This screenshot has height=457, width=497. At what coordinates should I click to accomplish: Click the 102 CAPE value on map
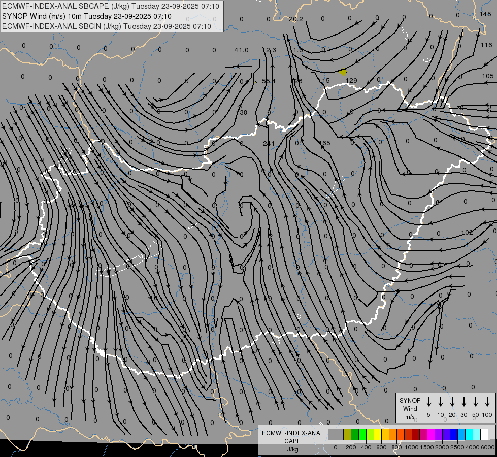coord(467,233)
